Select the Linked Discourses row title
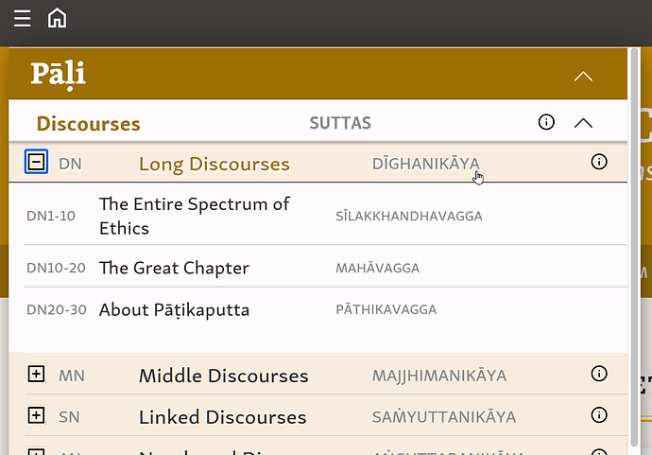 coord(222,417)
